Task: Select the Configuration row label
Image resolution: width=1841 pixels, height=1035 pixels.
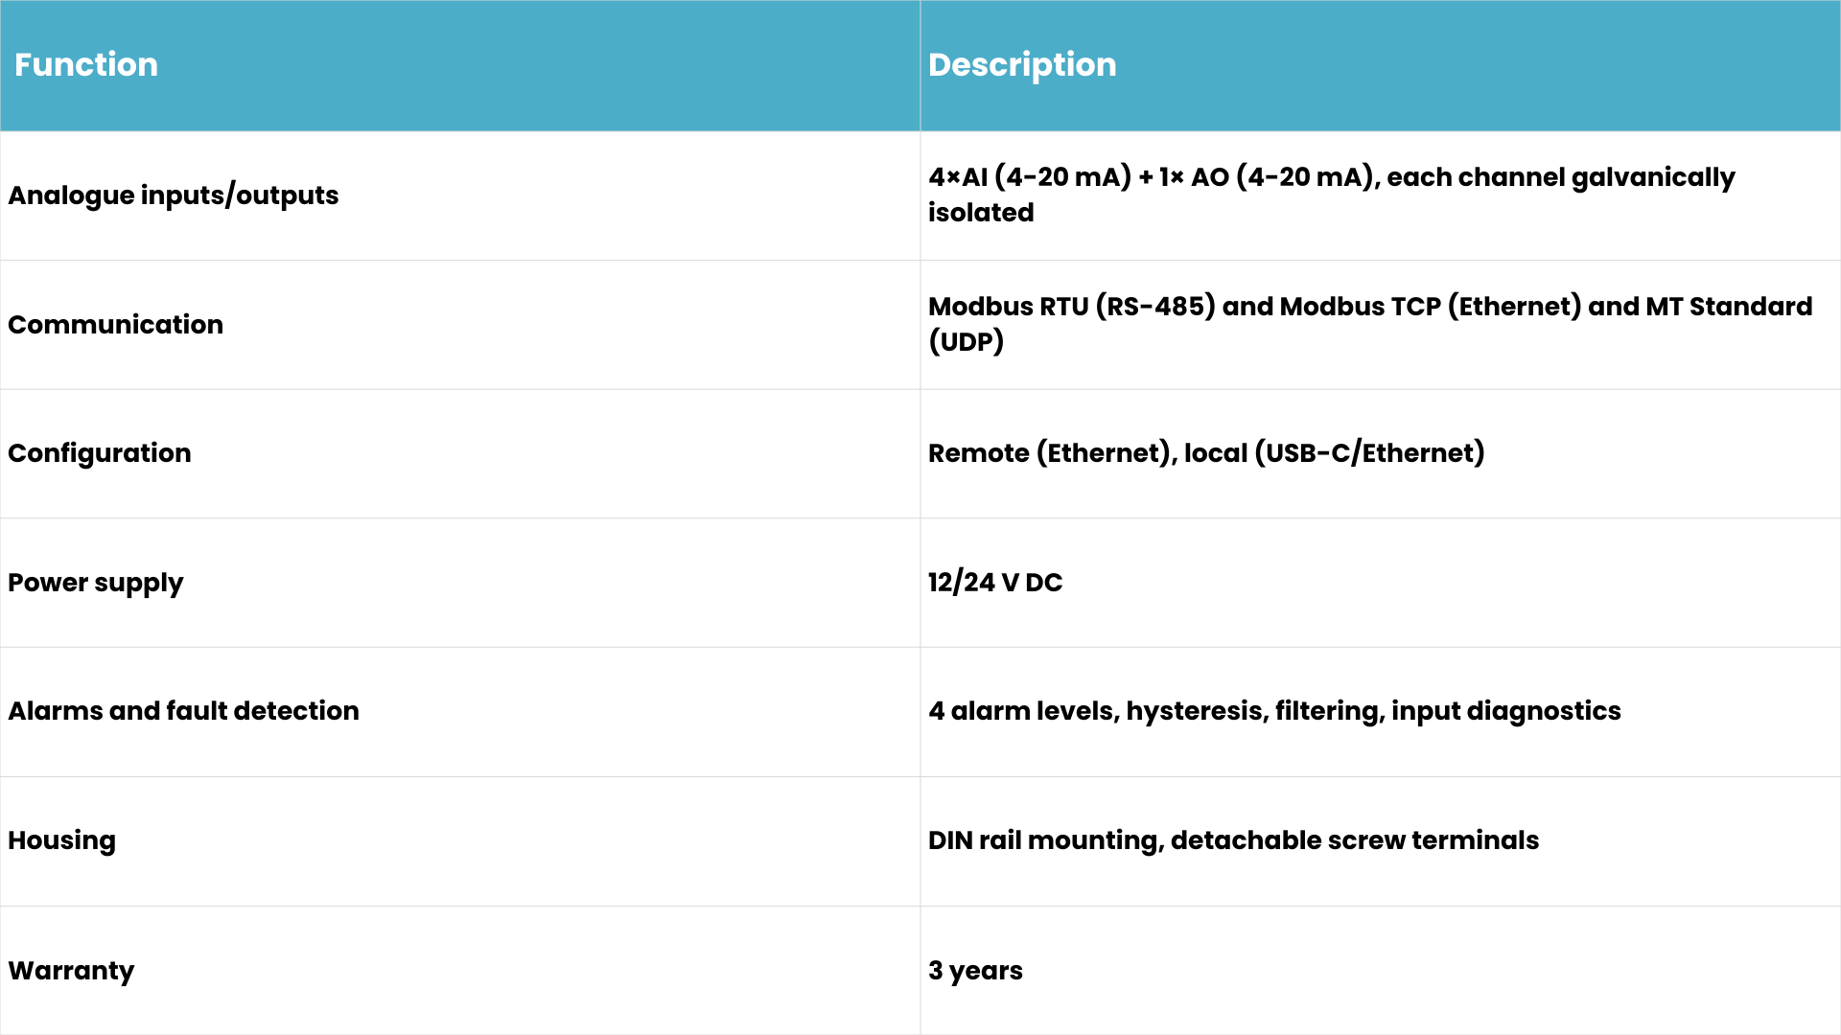Action: click(x=100, y=453)
